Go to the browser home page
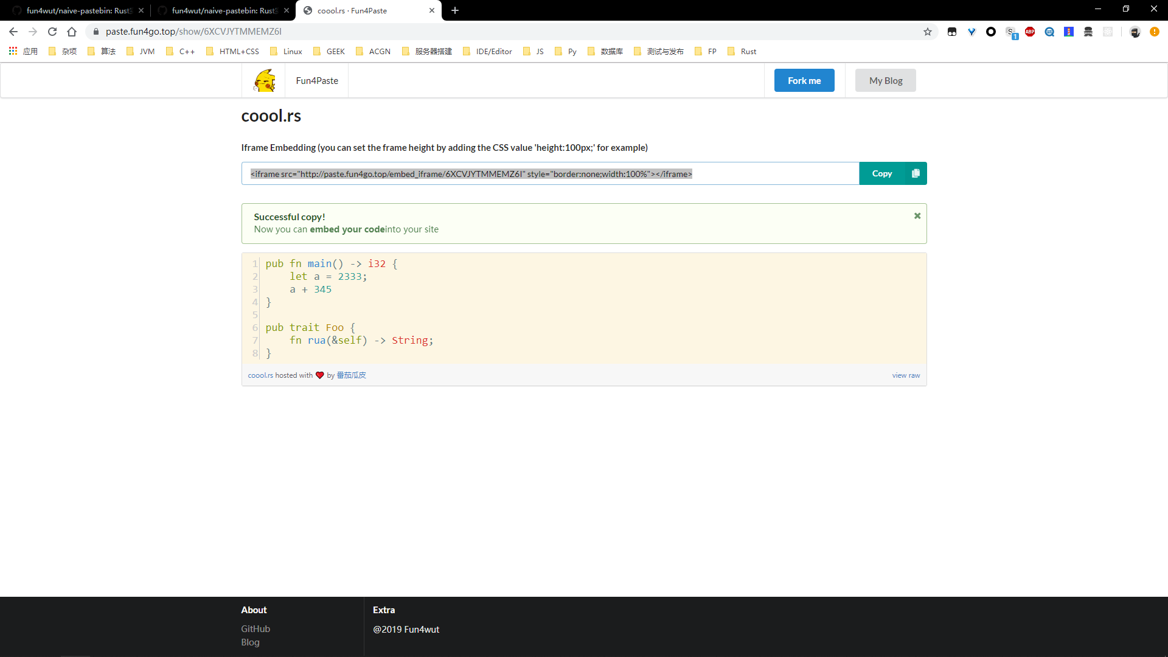The width and height of the screenshot is (1168, 657). 72,32
